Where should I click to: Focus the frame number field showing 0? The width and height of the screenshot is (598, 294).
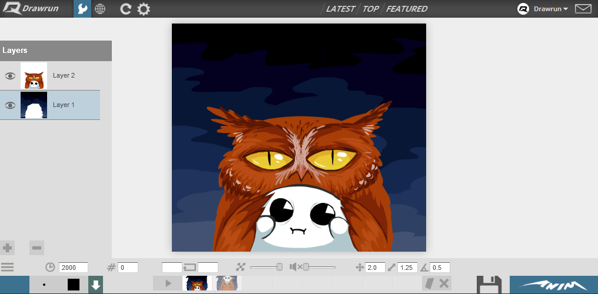128,268
